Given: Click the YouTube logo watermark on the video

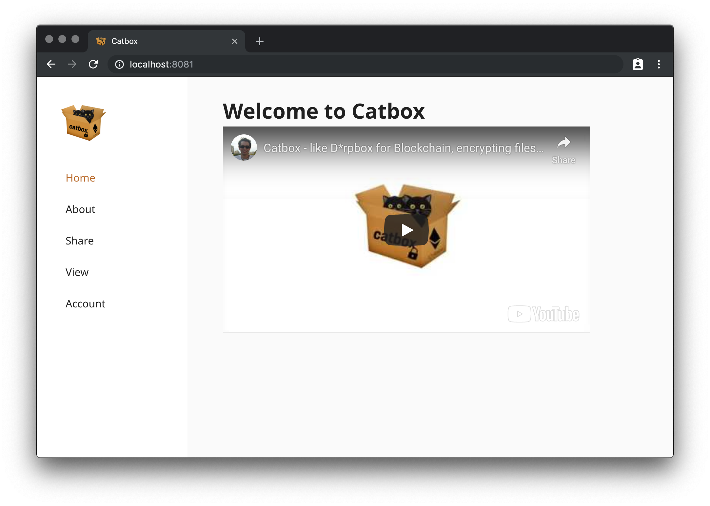Looking at the screenshot, I should [x=543, y=314].
